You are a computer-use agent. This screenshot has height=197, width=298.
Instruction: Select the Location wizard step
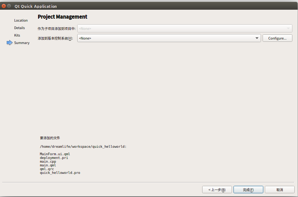tap(21, 21)
